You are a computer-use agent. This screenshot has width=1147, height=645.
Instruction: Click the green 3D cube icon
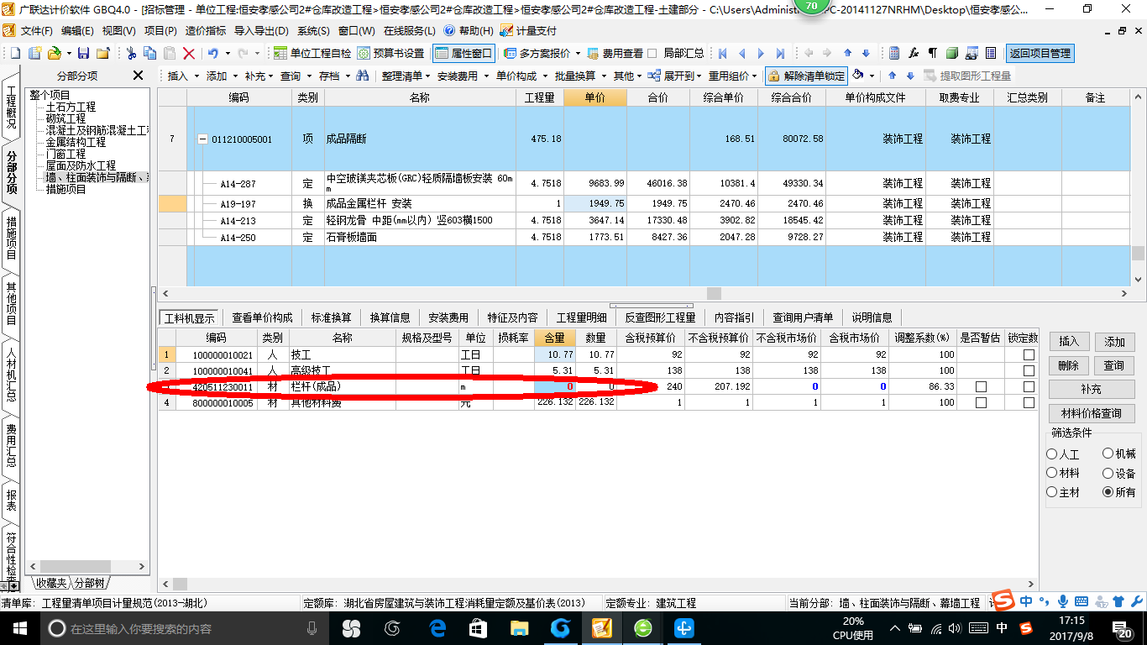pyautogui.click(x=952, y=53)
